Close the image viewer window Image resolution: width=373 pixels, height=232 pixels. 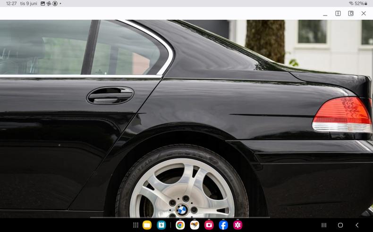[364, 13]
